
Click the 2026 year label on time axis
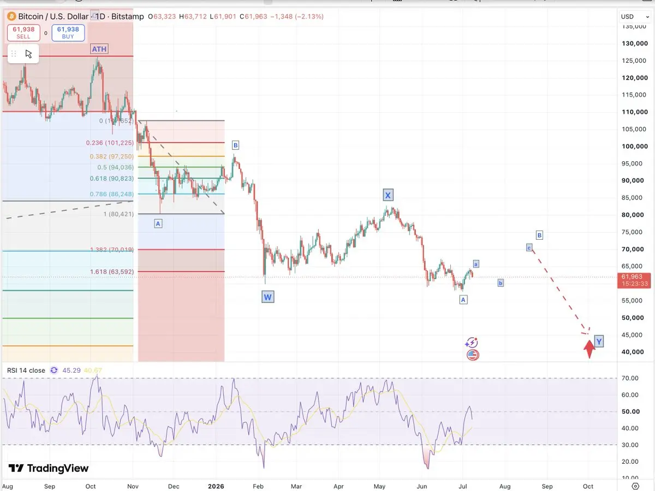point(216,486)
